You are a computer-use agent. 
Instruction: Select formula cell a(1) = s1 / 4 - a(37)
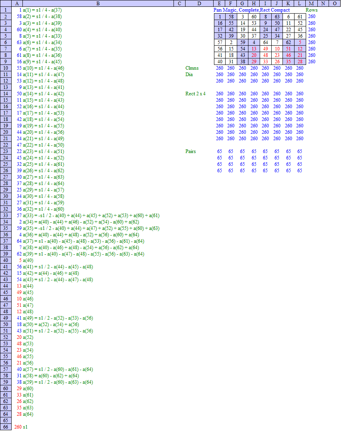[x=42, y=10]
